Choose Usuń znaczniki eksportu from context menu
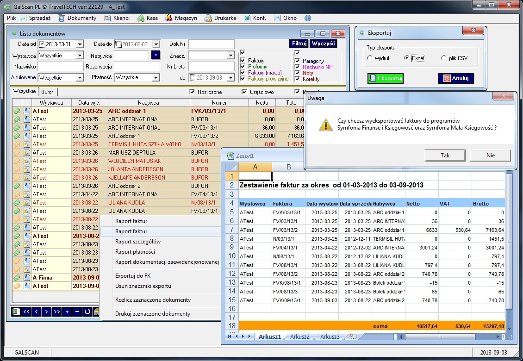523x361 pixels. click(143, 286)
